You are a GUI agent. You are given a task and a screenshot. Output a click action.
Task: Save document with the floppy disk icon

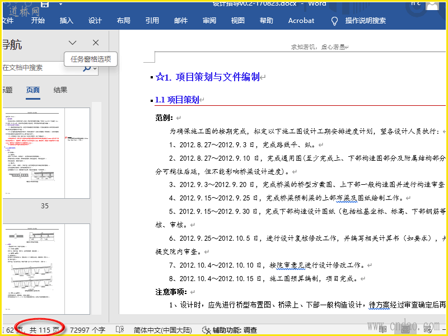pos(45,4)
